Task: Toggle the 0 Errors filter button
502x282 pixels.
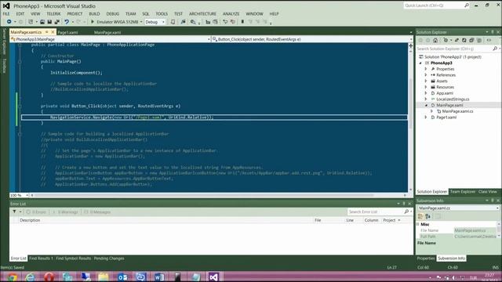Action: click(36, 211)
